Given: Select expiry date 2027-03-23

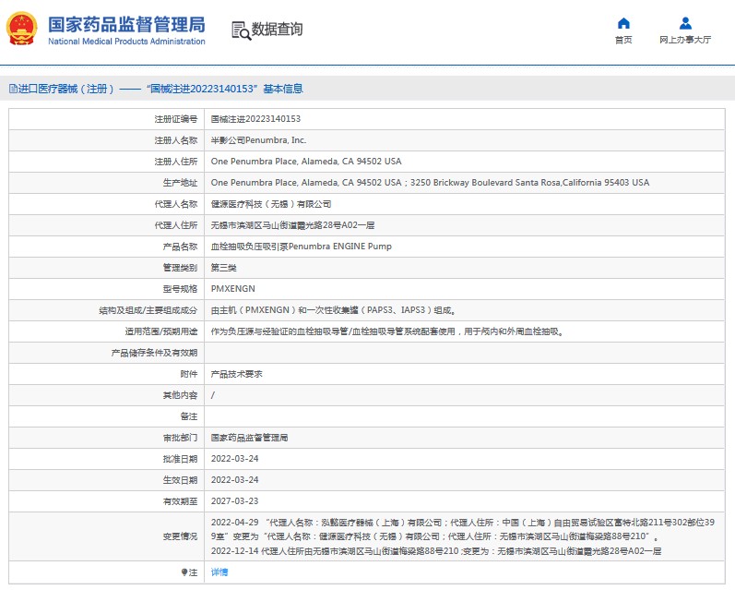Looking at the screenshot, I should [x=234, y=501].
